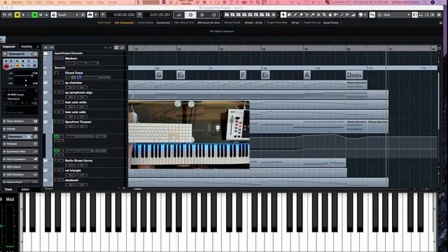The image size is (448, 252).
Task: Expand the Note Expression inspector section
Action: (20, 159)
